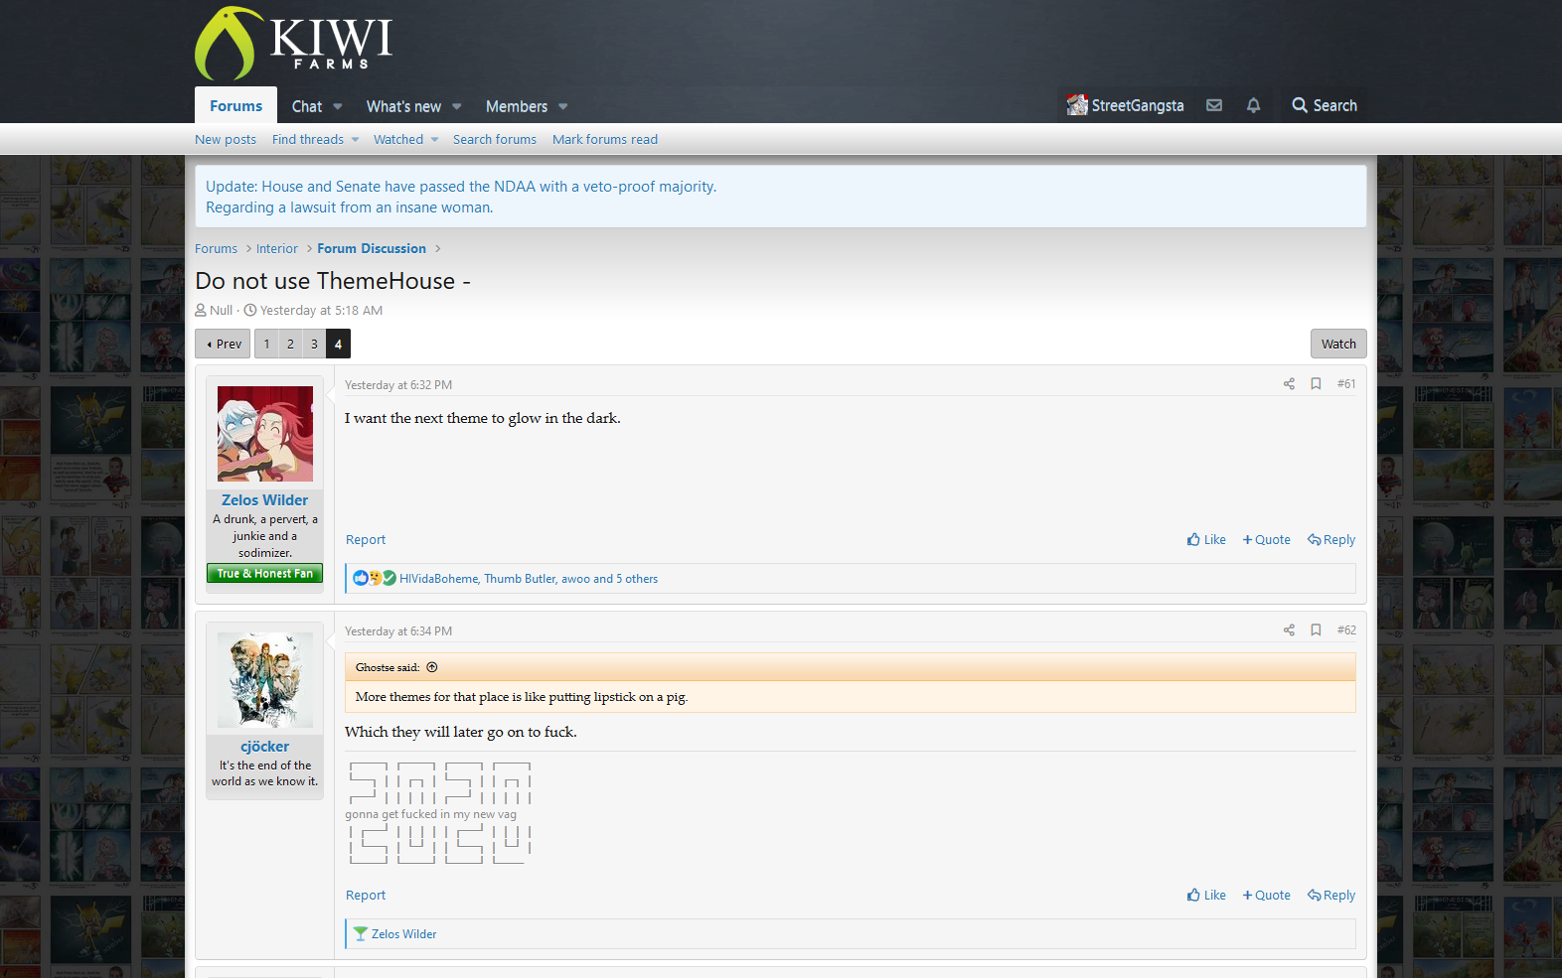Bookmark post #61
Screen dimensions: 1562x978
1316,384
